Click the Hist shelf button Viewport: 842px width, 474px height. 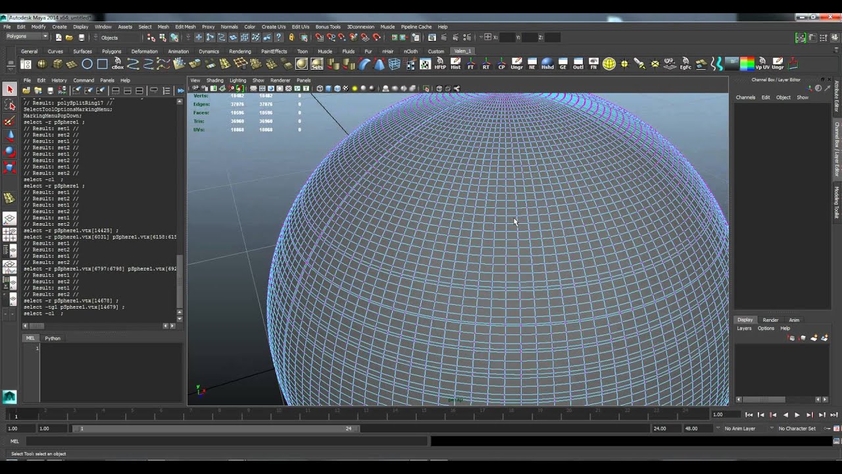[455, 64]
